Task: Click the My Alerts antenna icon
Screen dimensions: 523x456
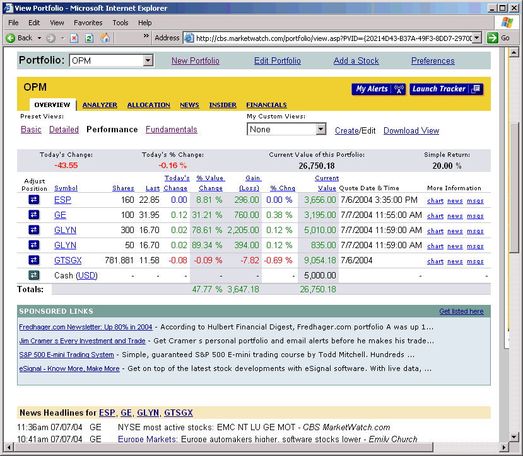Action: (x=398, y=89)
